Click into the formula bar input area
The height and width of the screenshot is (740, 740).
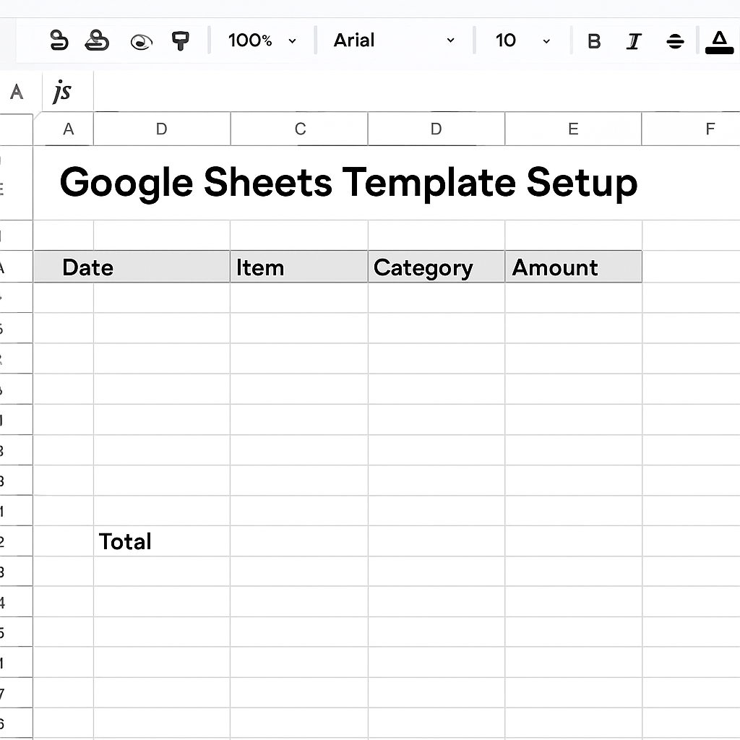417,92
